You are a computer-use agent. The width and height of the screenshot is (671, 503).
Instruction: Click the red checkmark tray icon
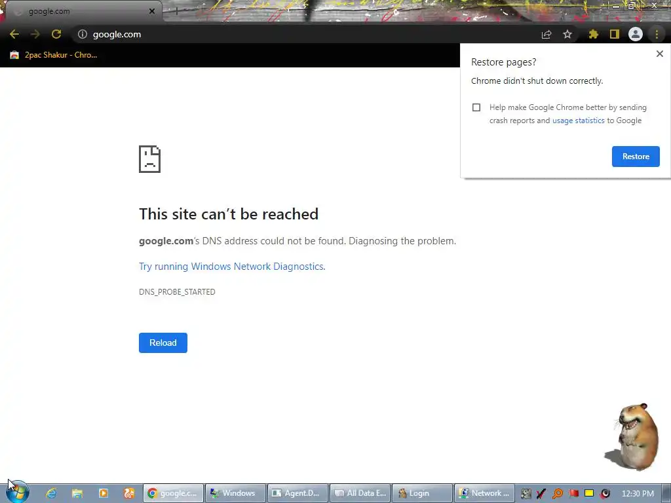click(x=541, y=494)
